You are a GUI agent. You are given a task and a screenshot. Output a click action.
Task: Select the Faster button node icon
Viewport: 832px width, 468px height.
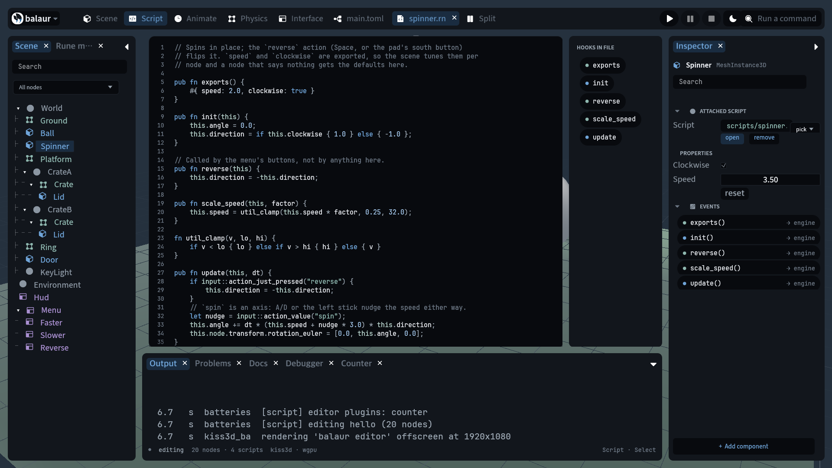(x=29, y=322)
